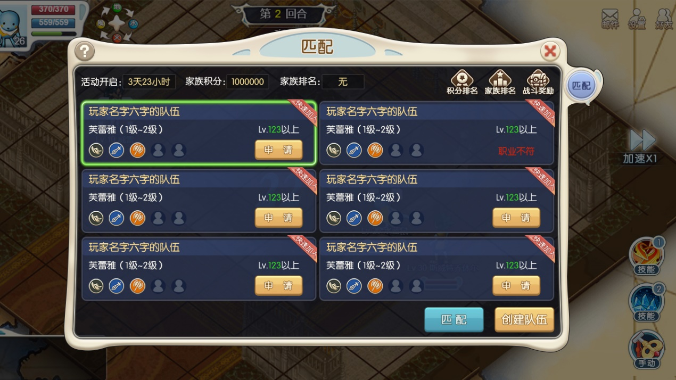Select the team card showing 职业不符

436,133
